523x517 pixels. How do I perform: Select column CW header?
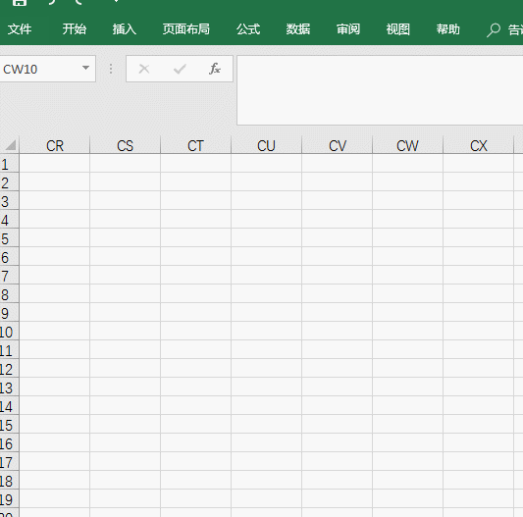click(x=407, y=145)
